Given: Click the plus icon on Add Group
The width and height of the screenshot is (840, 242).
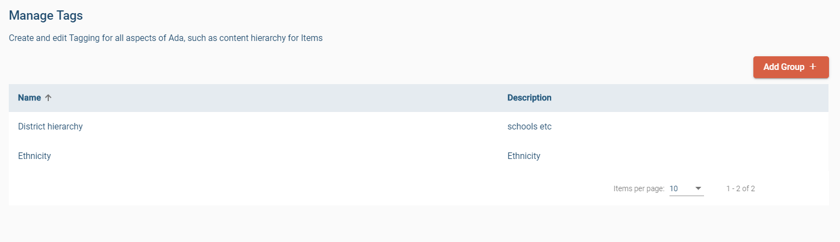Looking at the screenshot, I should point(813,67).
